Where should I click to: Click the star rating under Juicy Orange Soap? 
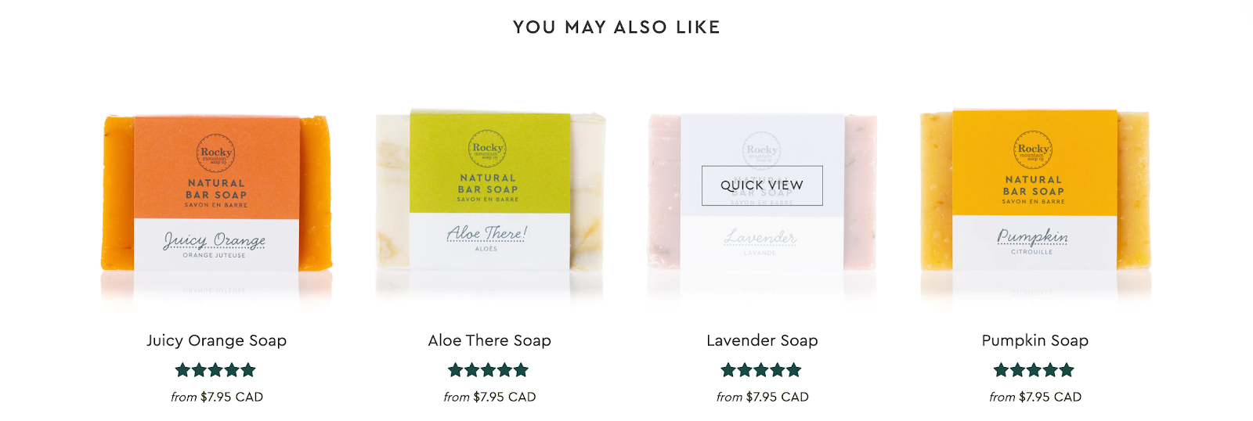click(215, 370)
